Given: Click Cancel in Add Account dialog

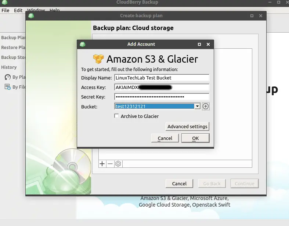Looking at the screenshot, I should (x=165, y=138).
